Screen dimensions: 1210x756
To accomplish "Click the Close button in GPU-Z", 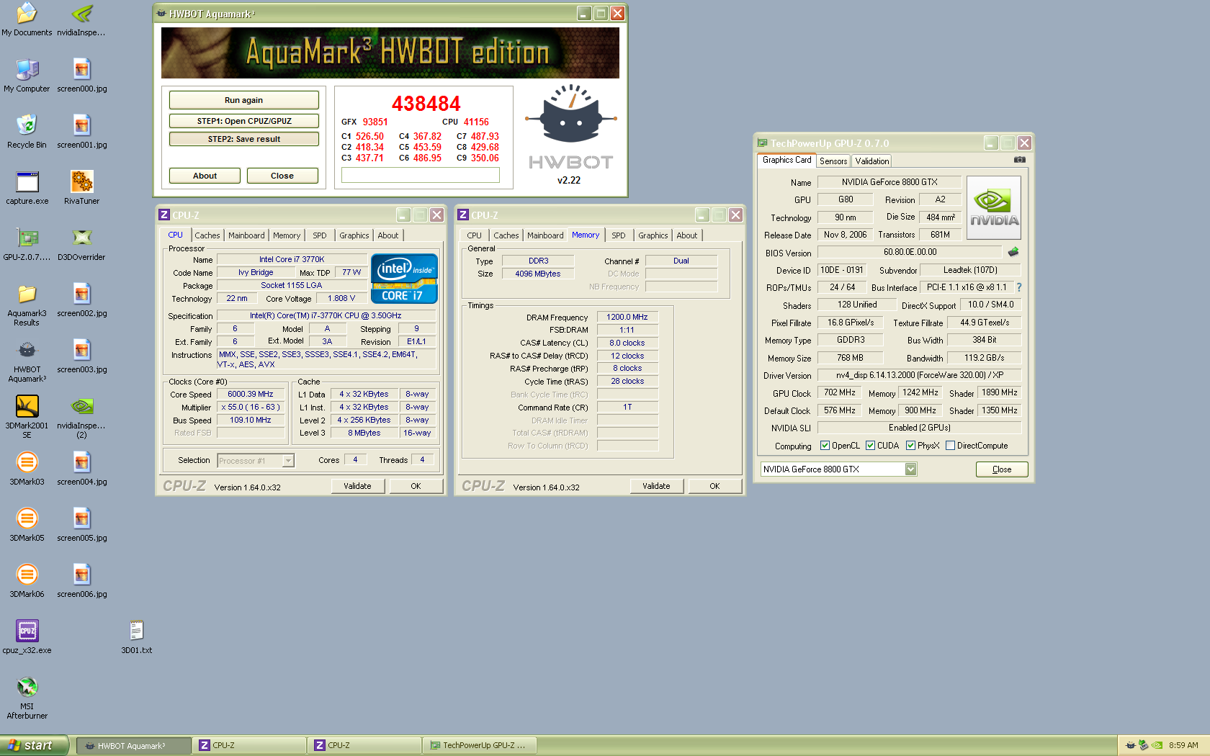I will coord(1002,469).
